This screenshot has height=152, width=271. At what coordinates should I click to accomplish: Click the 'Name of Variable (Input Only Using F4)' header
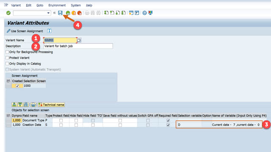[239, 116]
